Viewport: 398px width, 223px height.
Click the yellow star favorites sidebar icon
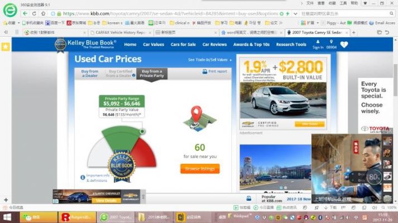click(5, 47)
